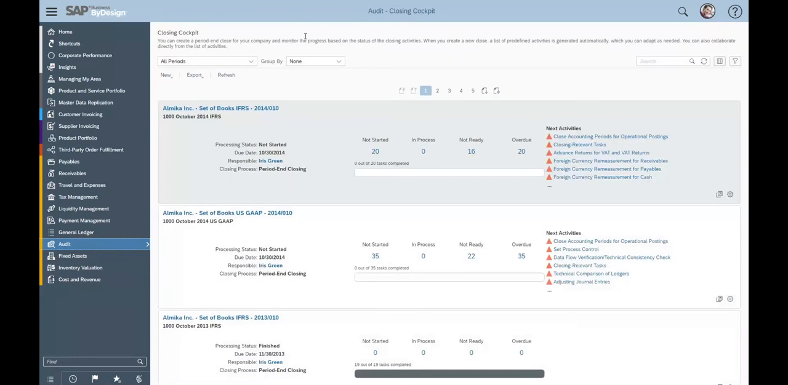Open Insights in the sidebar
The height and width of the screenshot is (385, 788).
tap(67, 67)
